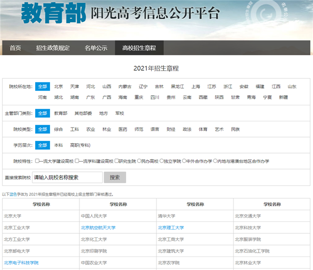This screenshot has height=270, width=313.
Task: Click the 清华大学 table cell
Action: pos(195,216)
